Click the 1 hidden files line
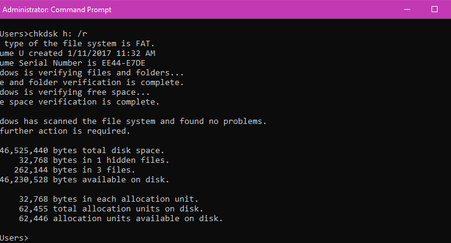 tap(94, 160)
